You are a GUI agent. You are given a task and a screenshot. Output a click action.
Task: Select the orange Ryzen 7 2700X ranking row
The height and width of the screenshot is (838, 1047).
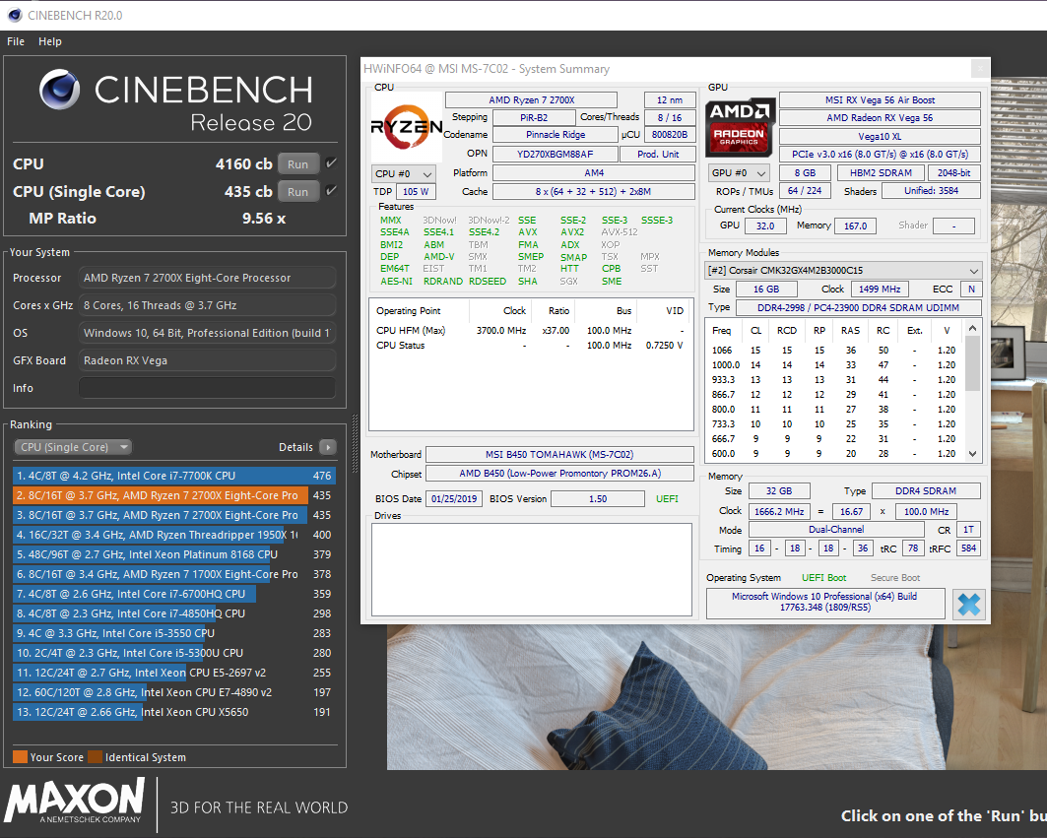click(x=173, y=495)
